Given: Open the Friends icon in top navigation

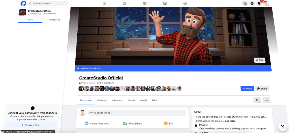Looking at the screenshot, I should click(x=125, y=4).
